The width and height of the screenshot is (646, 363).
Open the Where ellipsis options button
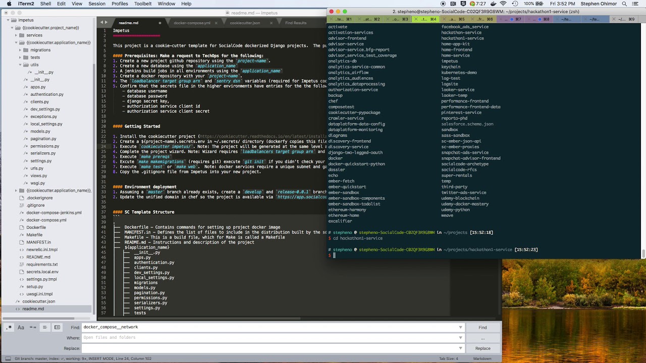coord(482,338)
